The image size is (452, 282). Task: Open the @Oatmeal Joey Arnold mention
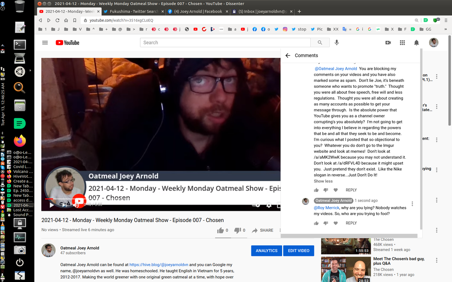336,69
